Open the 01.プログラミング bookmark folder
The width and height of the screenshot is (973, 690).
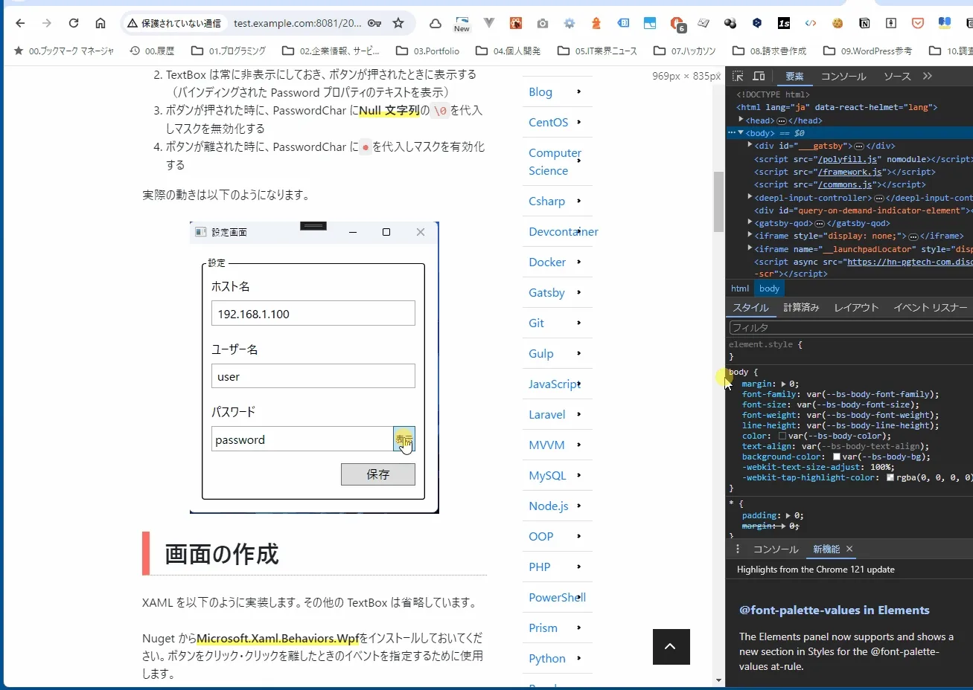point(229,51)
